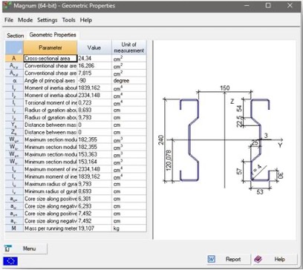Image resolution: width=303 pixels, height=270 pixels.
Task: Click row header α
Action: pyautogui.click(x=14, y=81)
